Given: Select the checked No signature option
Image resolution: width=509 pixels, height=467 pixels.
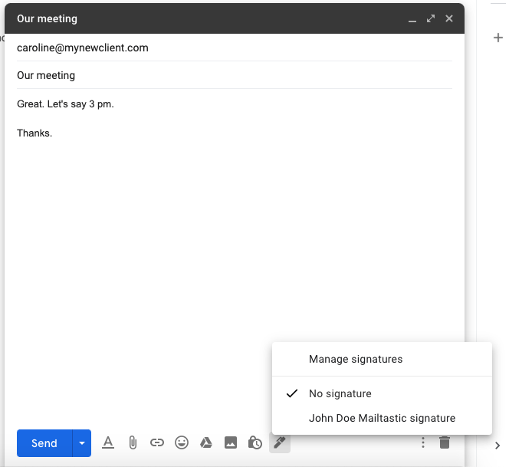Looking at the screenshot, I should [340, 393].
